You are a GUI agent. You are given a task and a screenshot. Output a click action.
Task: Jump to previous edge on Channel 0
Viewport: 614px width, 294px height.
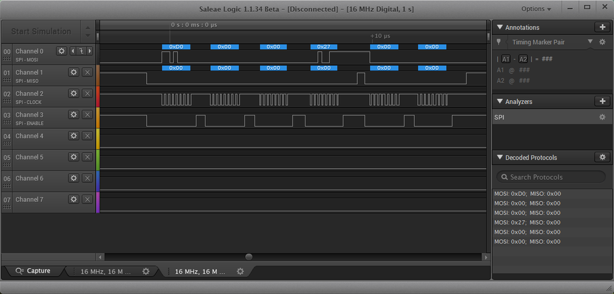point(73,51)
